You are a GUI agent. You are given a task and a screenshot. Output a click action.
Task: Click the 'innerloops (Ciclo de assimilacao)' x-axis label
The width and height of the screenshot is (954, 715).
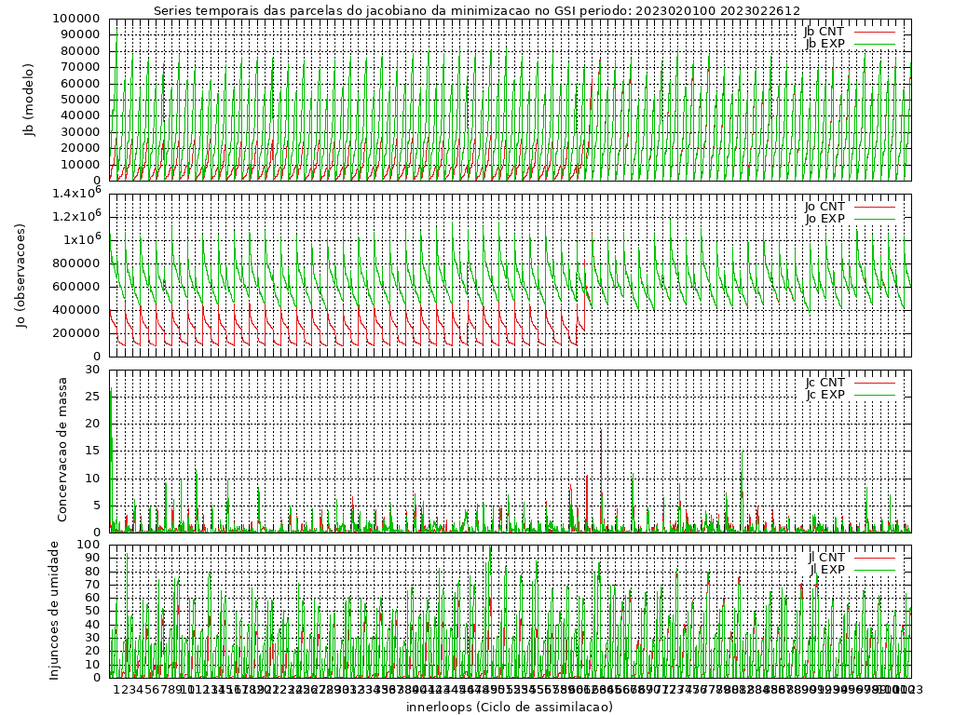tap(510, 707)
